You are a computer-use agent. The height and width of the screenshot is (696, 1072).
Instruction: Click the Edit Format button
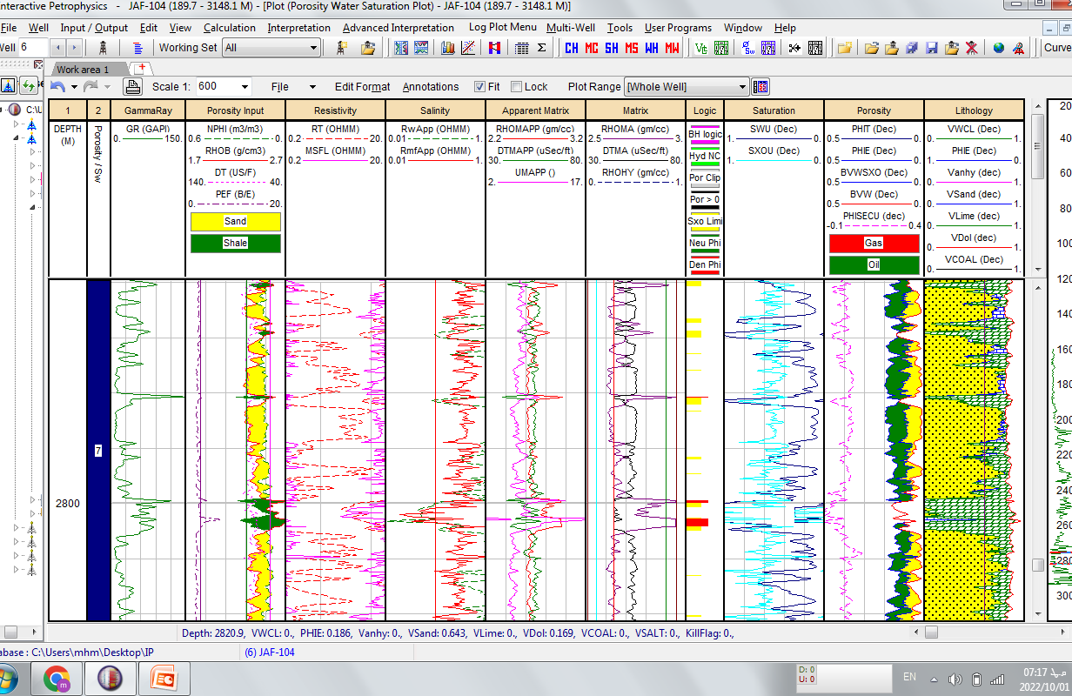(x=363, y=86)
